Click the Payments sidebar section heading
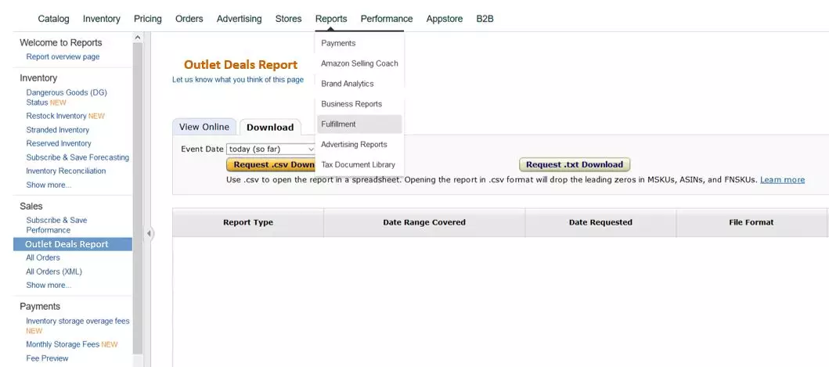 [40, 307]
